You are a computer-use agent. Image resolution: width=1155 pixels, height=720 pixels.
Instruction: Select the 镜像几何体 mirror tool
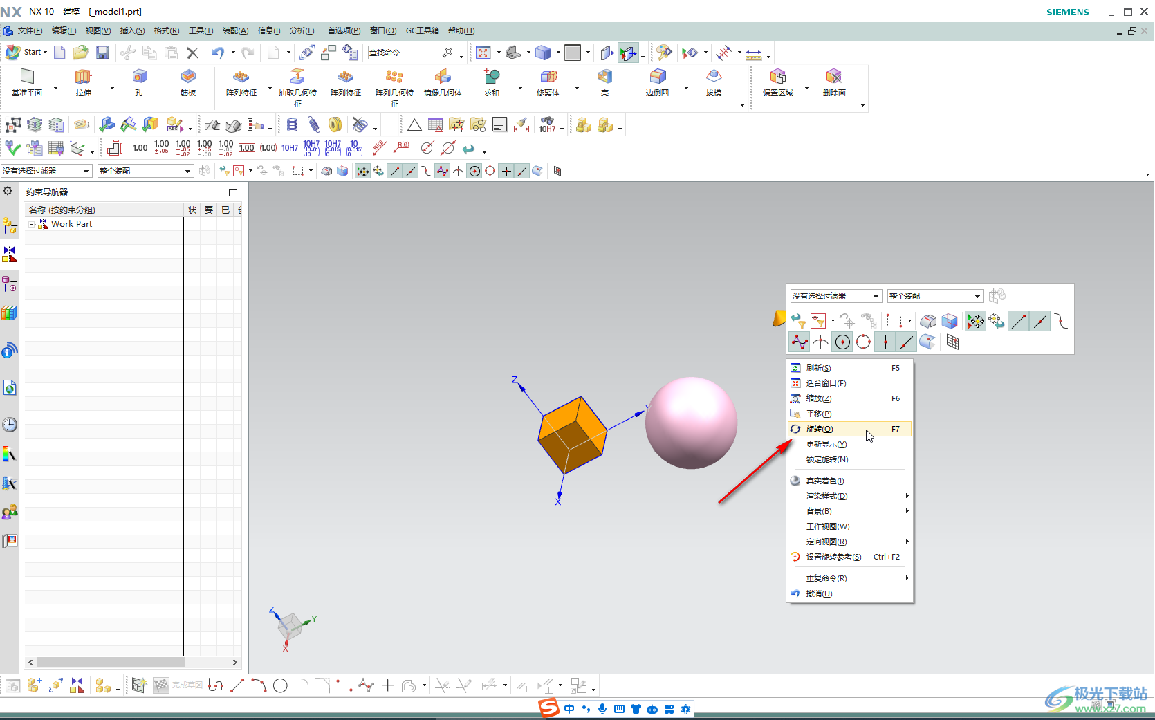pos(443,77)
